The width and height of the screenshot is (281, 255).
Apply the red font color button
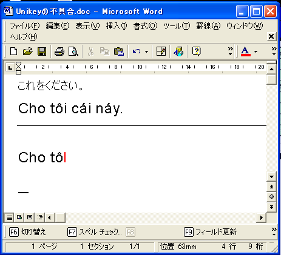click(246, 51)
